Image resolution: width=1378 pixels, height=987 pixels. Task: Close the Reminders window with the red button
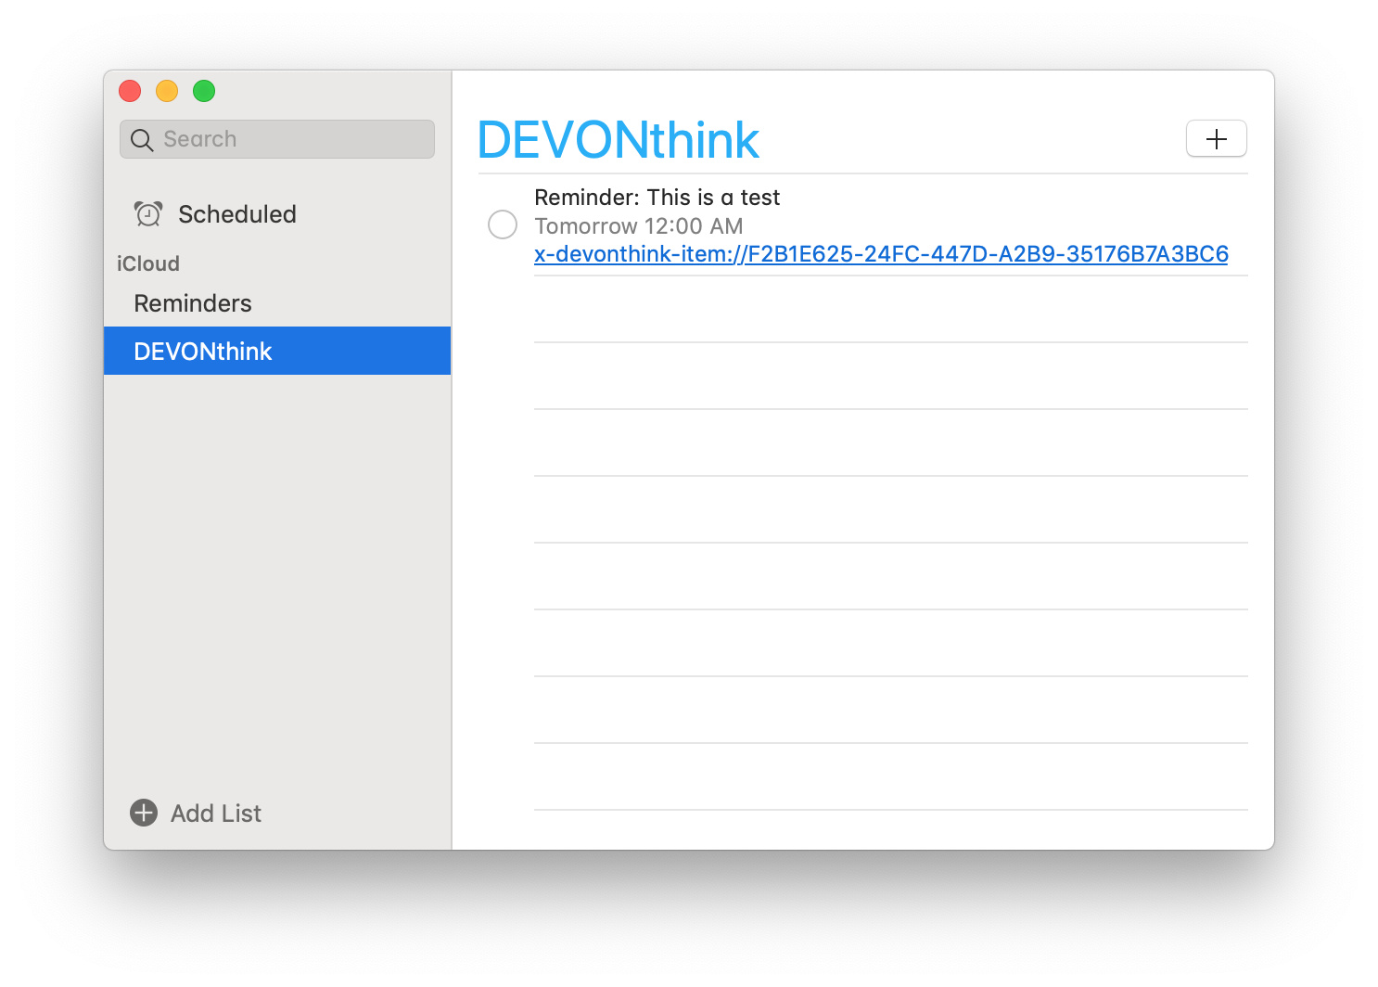click(130, 91)
